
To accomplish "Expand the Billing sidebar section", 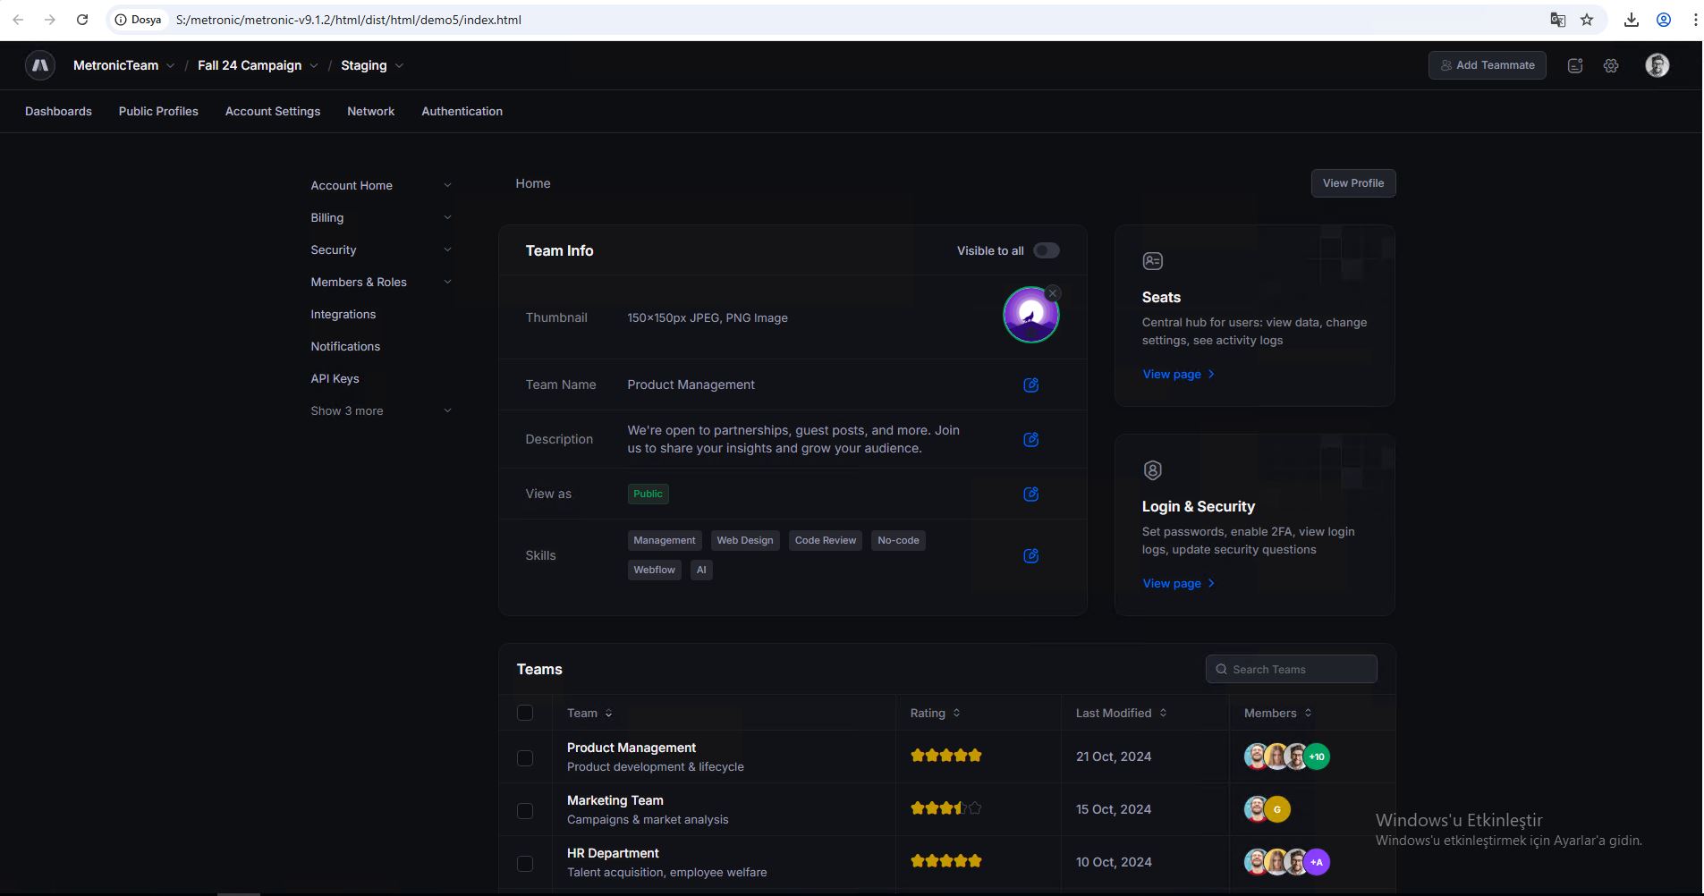I will [380, 218].
